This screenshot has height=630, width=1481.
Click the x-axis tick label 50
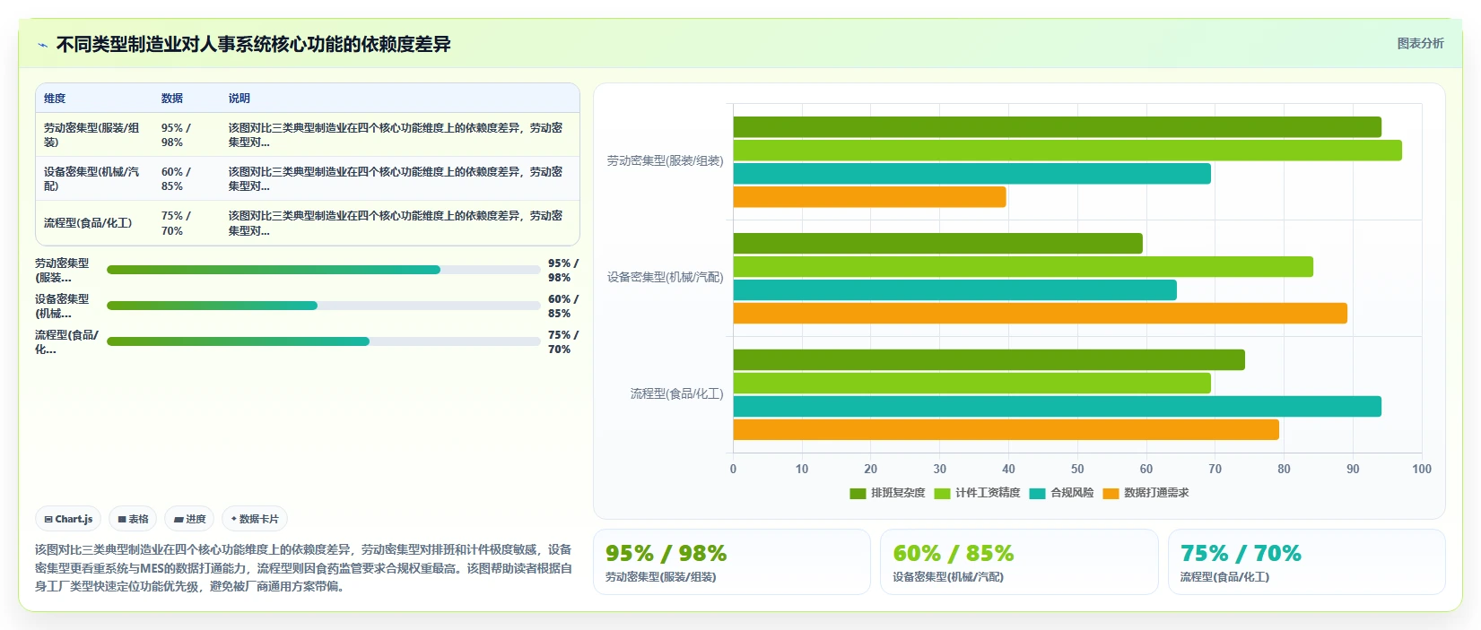(1077, 469)
